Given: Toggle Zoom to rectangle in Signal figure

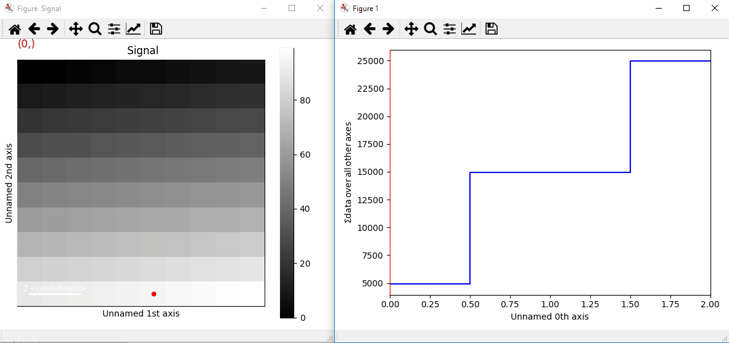Looking at the screenshot, I should click(95, 29).
